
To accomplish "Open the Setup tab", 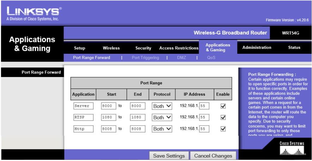I will 80,48.
